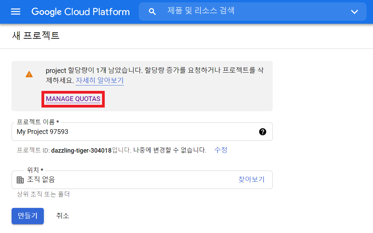The height and width of the screenshot is (233, 373).
Task: Click 찾아보기 to browse locations
Action: [251, 179]
